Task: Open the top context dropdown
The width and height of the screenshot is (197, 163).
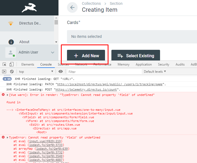Action: [36, 72]
